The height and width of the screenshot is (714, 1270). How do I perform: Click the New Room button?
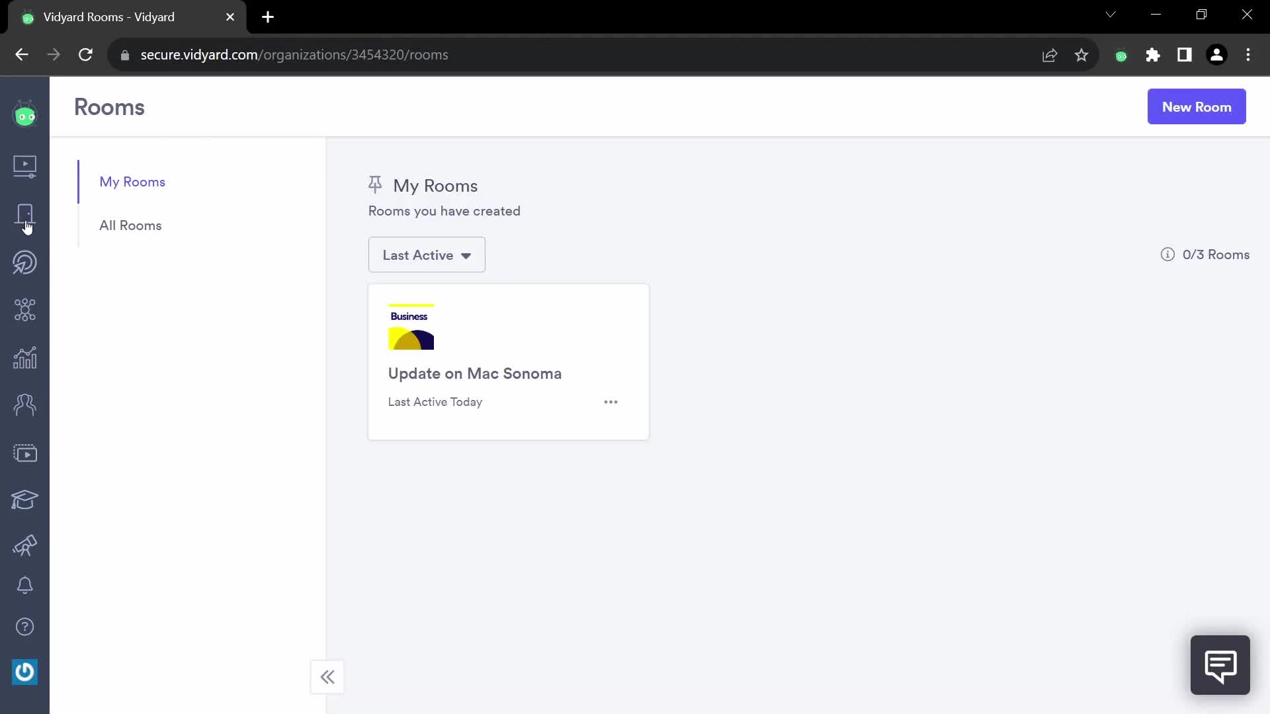(x=1197, y=106)
